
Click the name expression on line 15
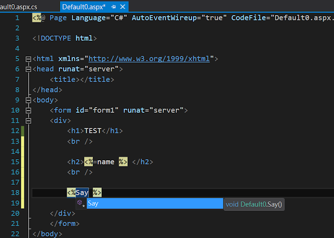(105, 162)
